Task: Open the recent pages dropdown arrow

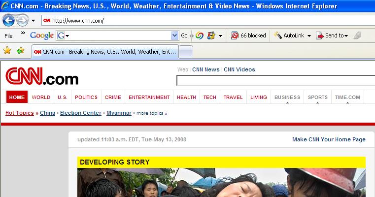Action: pos(33,21)
